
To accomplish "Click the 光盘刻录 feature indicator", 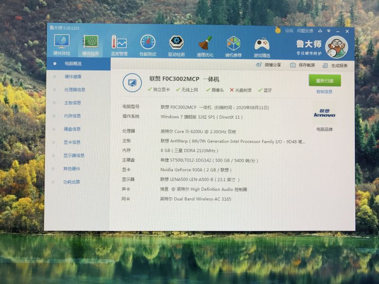I will [x=241, y=90].
